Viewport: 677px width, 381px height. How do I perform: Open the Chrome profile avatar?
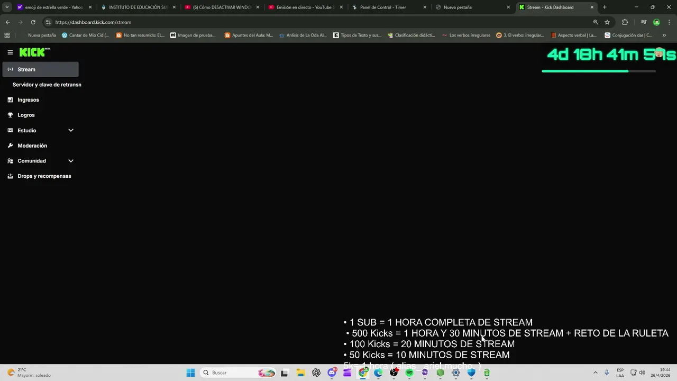coord(656,22)
